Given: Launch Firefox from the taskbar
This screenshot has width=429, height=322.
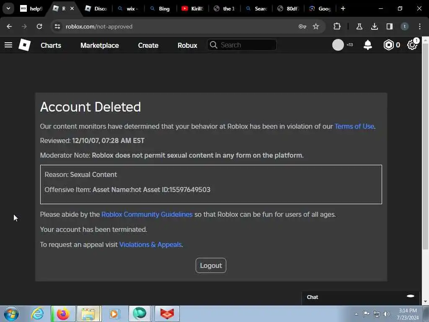Looking at the screenshot, I should pos(63,314).
